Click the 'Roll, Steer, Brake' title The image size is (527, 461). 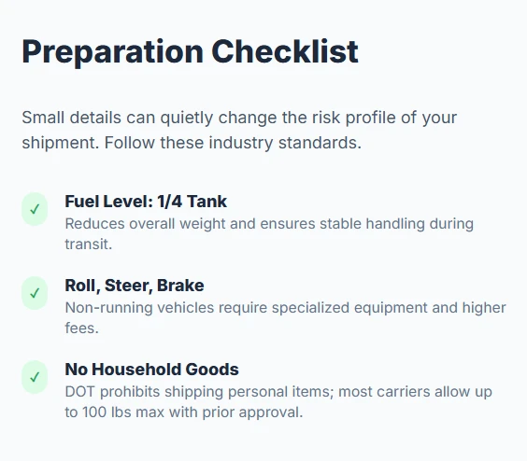coord(135,286)
